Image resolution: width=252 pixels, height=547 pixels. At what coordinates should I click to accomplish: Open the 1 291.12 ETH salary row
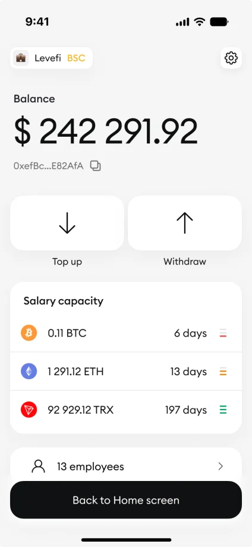click(x=126, y=371)
